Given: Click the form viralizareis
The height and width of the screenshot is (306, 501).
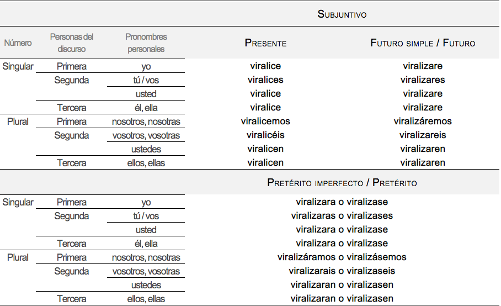Looking at the screenshot, I should [423, 135].
